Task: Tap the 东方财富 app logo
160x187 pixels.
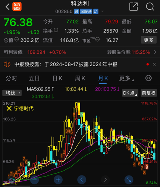Action: [17, 7]
